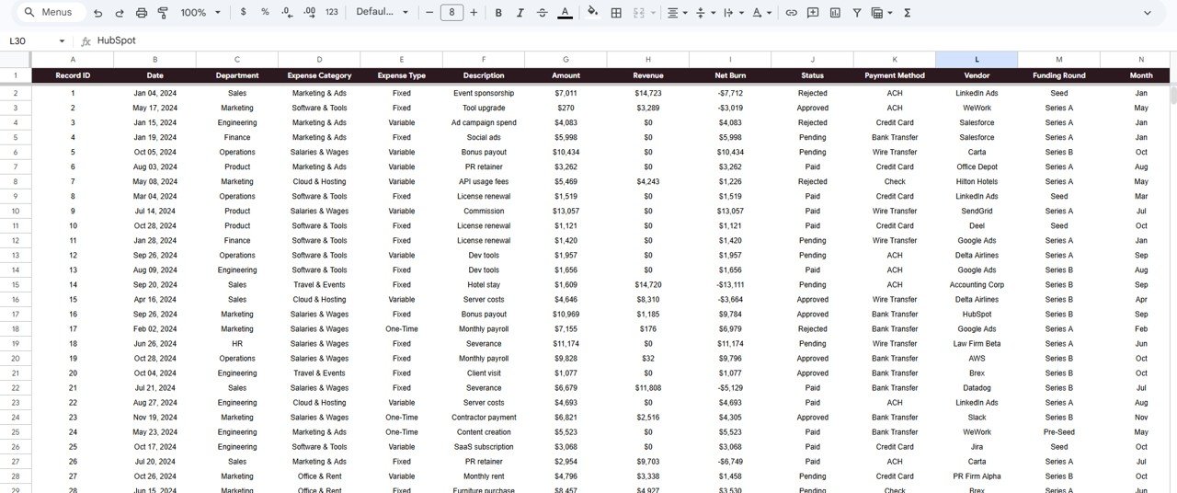Image resolution: width=1177 pixels, height=493 pixels.
Task: Open text wrapping dropdown
Action: (733, 13)
